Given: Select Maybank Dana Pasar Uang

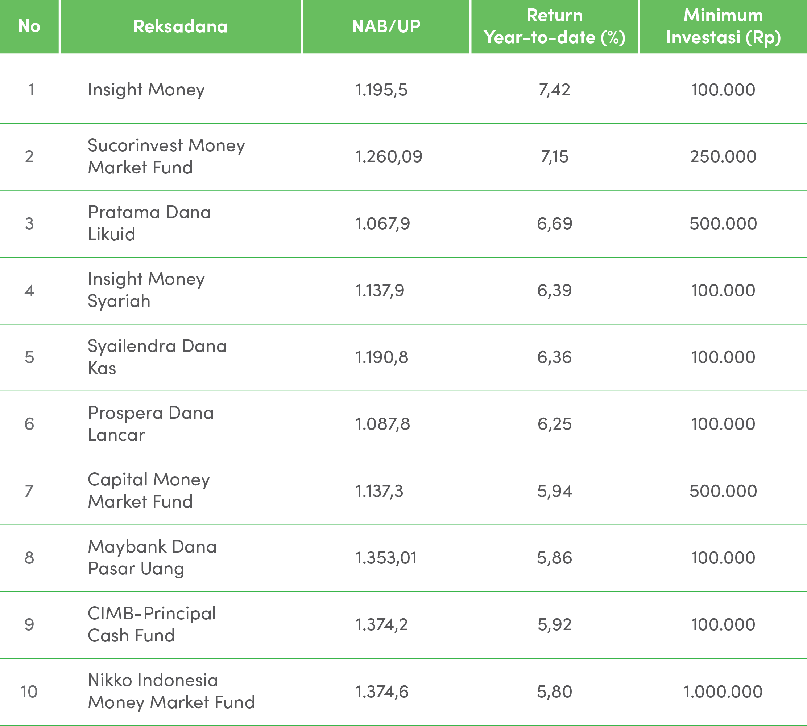Looking at the screenshot, I should [152, 557].
